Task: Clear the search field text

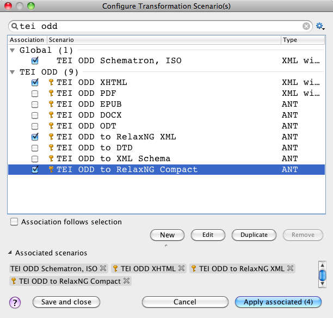Action: tap(306, 26)
